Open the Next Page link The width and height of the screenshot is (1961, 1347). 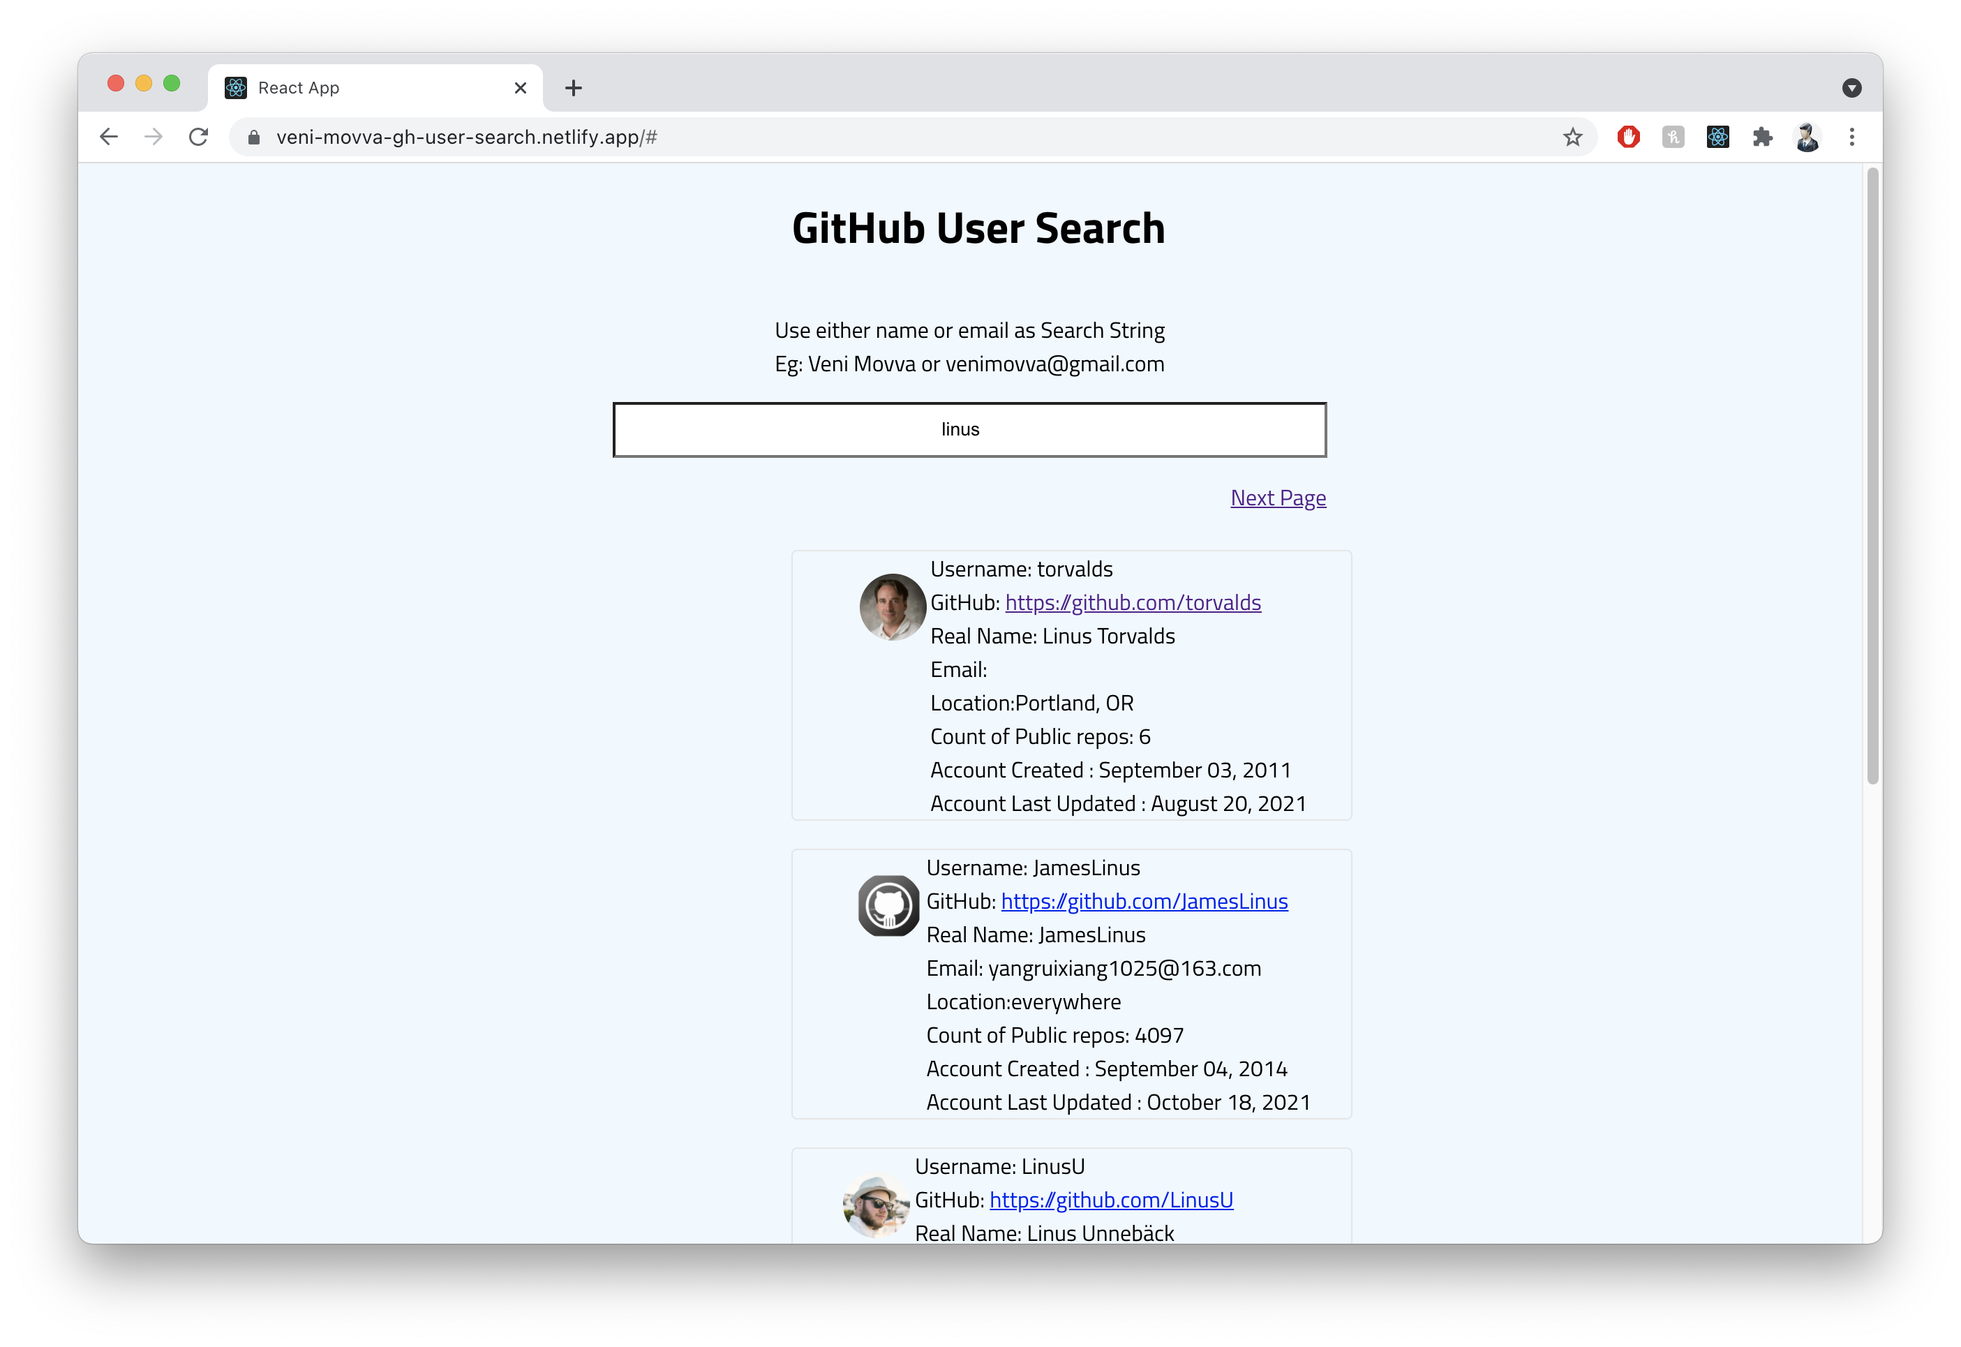[x=1278, y=498]
